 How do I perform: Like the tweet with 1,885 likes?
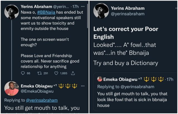tap(56, 73)
